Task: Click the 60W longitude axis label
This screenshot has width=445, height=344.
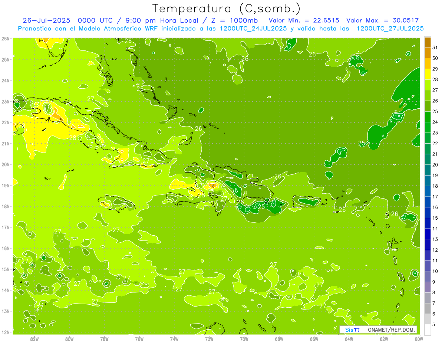Action: coord(419,339)
